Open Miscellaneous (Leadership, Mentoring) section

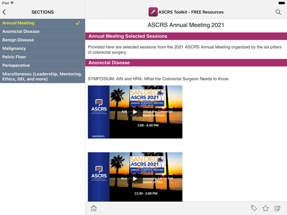pyautogui.click(x=43, y=77)
